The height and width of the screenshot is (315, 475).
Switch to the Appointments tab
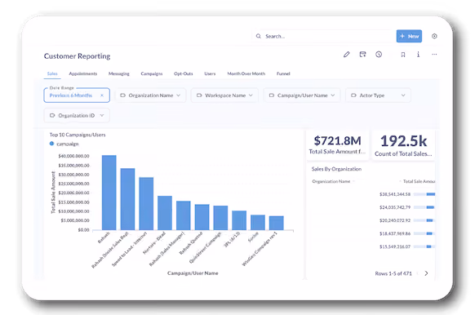click(x=83, y=73)
